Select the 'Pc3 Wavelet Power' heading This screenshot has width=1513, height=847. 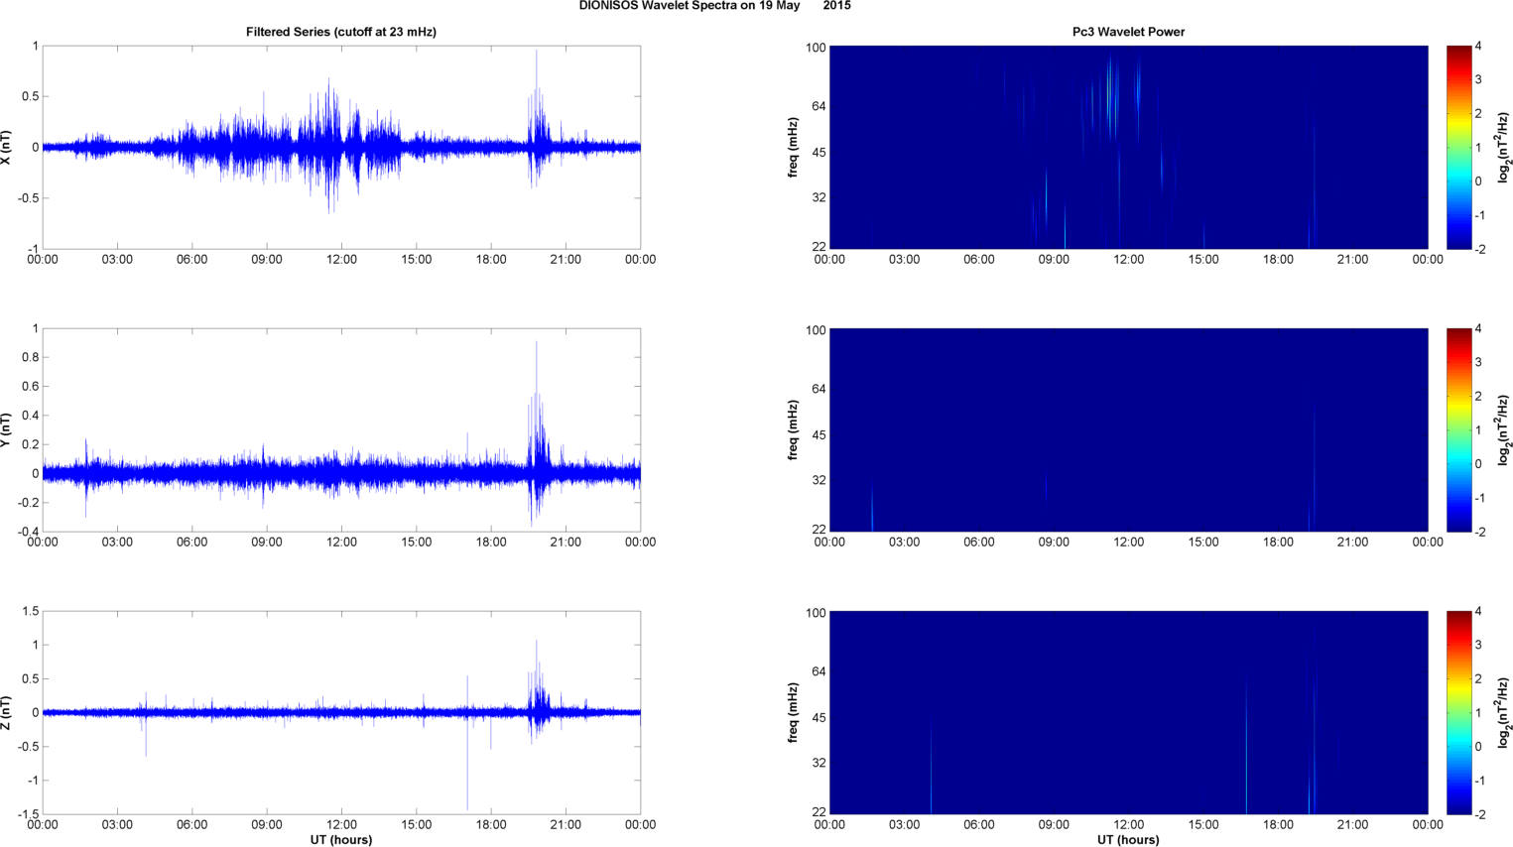[1128, 32]
